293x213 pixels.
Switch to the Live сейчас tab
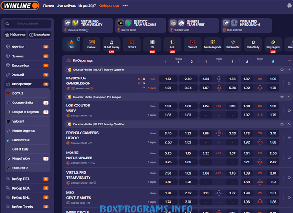(65, 6)
